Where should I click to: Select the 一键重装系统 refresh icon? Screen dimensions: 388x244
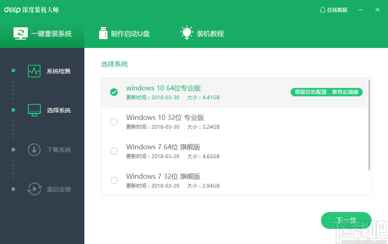point(21,32)
